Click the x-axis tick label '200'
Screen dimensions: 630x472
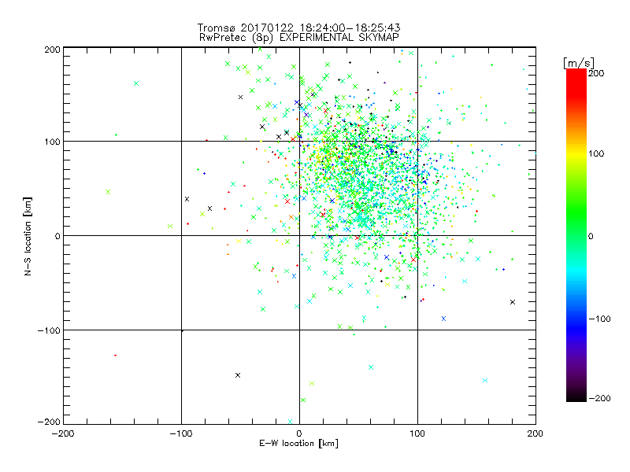(535, 433)
